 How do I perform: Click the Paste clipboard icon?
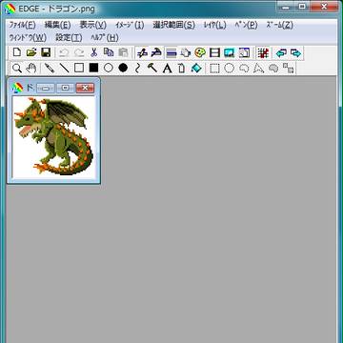[x=123, y=52]
